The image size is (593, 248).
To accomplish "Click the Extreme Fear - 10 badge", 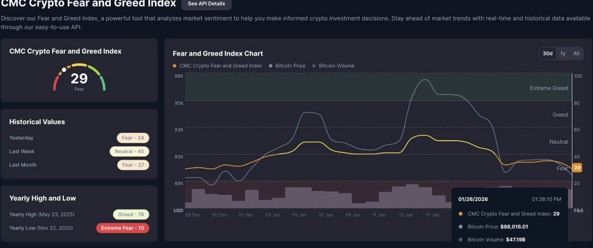I will [122, 228].
